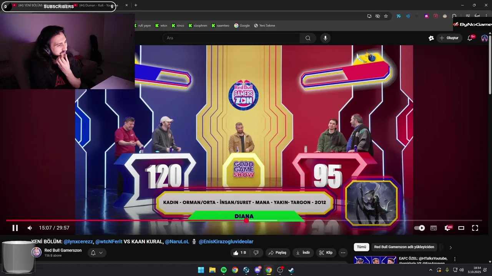Switch the player to theater mode
Image resolution: width=492 pixels, height=276 pixels.
point(461,228)
